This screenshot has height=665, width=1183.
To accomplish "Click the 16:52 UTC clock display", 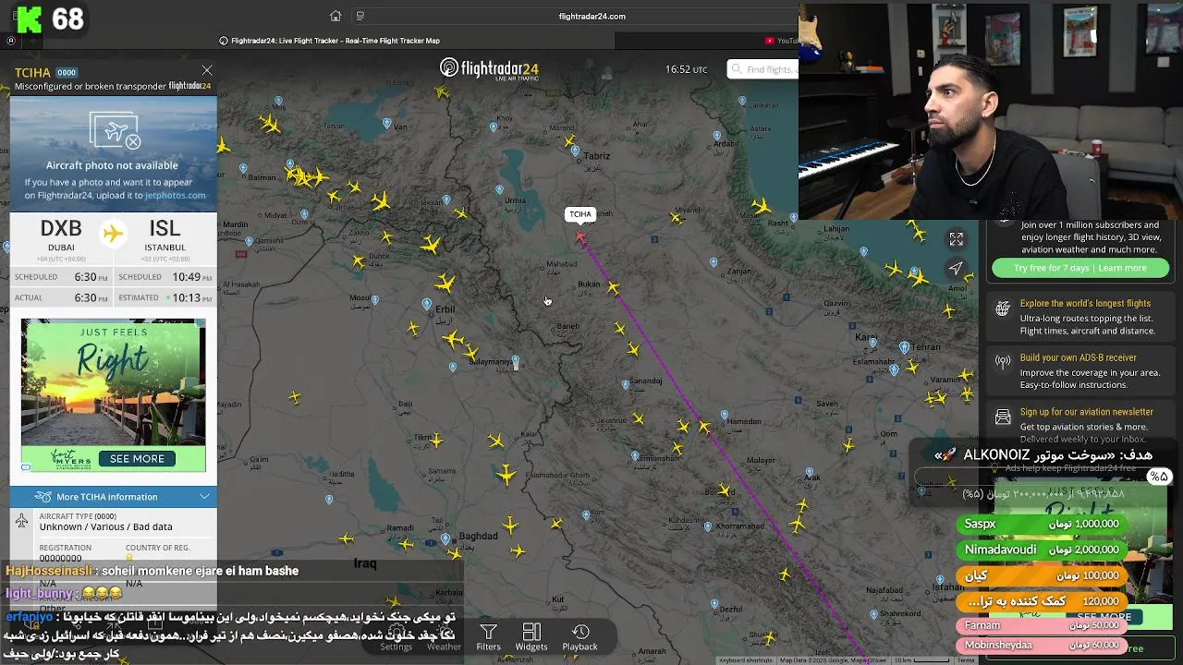I will (x=686, y=69).
